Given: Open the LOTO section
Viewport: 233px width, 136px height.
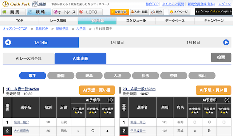Looking at the screenshot, I should [x=90, y=12].
